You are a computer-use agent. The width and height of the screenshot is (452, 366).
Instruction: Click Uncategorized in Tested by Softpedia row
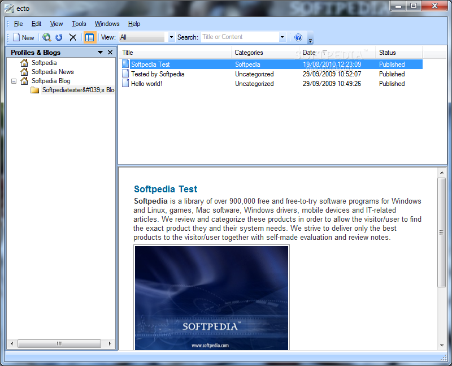point(254,74)
